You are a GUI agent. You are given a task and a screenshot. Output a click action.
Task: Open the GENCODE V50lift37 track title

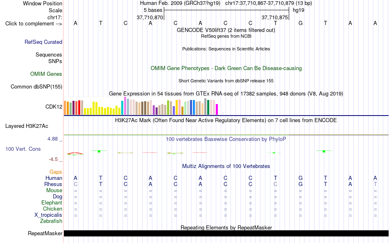pyautogui.click(x=226, y=30)
